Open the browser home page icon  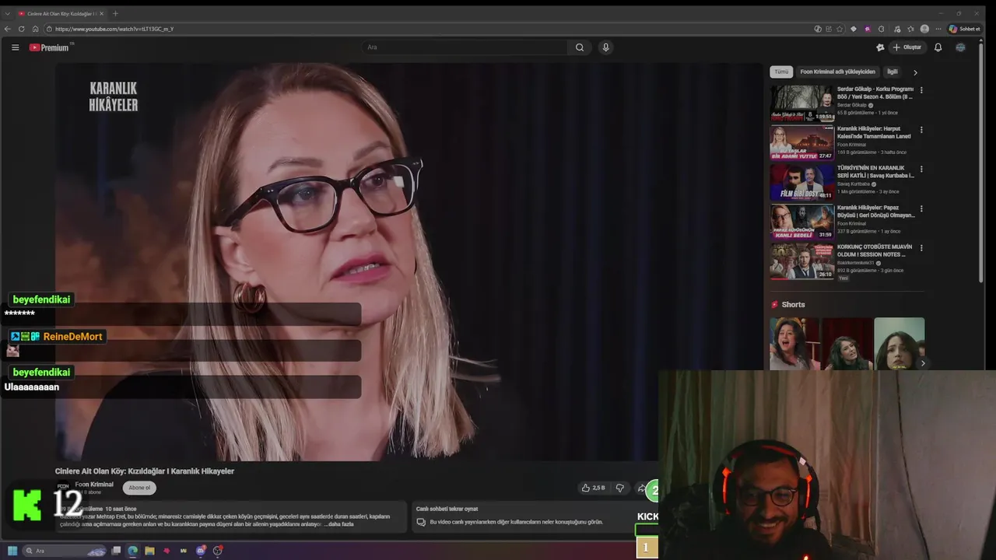click(x=35, y=29)
